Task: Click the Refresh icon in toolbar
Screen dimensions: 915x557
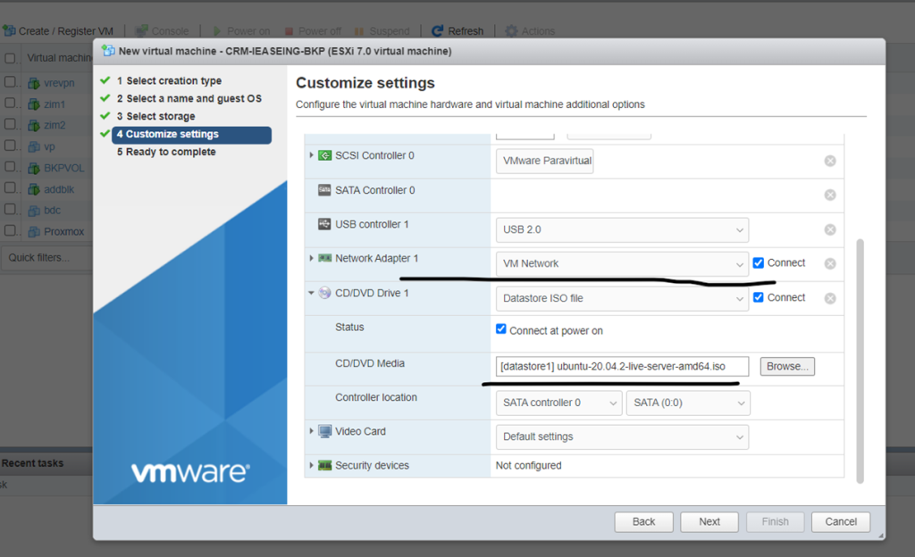Action: click(438, 31)
